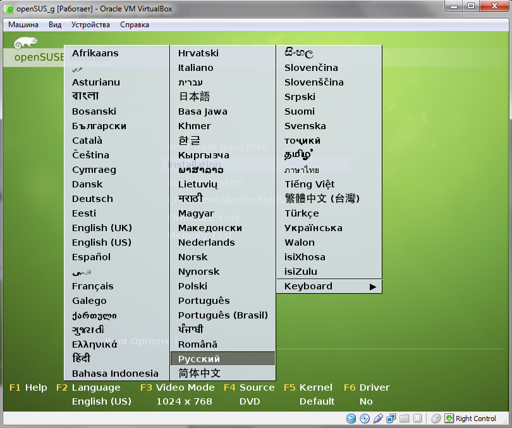Select Nederlands language entry
512x428 pixels.
click(222, 242)
